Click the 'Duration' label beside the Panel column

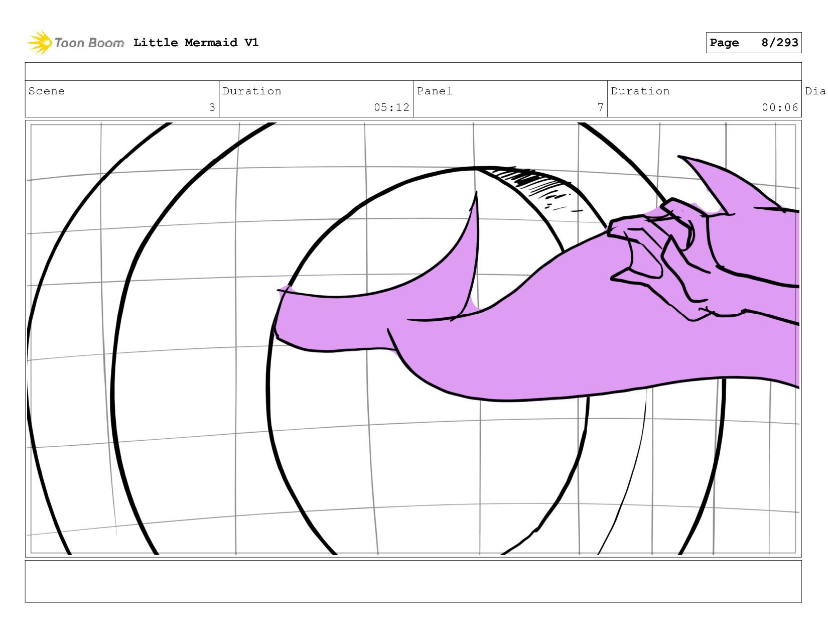pyautogui.click(x=640, y=91)
